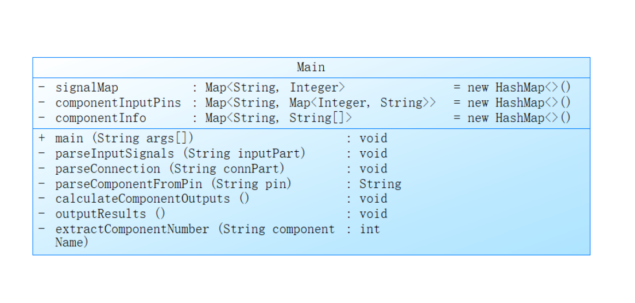
Task: Select the componentInputPins attribute
Action: pos(118,103)
